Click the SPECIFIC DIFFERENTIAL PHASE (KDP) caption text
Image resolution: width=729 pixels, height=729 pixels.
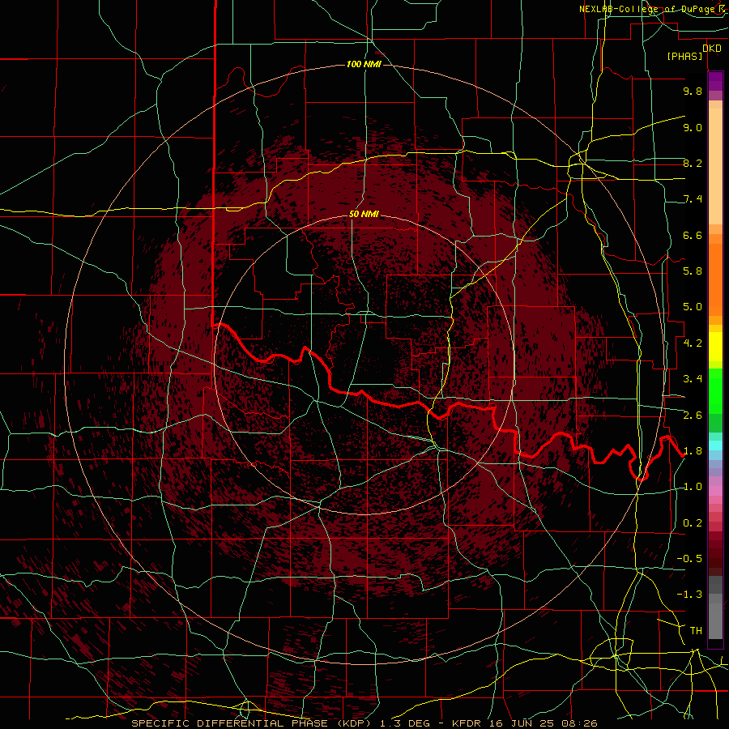(x=251, y=723)
